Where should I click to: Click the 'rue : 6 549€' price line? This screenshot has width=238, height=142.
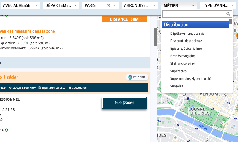click(x=22, y=38)
